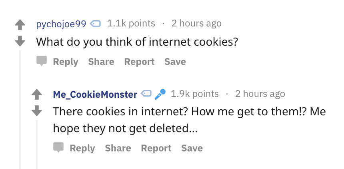Open Me_CookieMonster user profile
Screen dimensions: 344x169
(95, 95)
